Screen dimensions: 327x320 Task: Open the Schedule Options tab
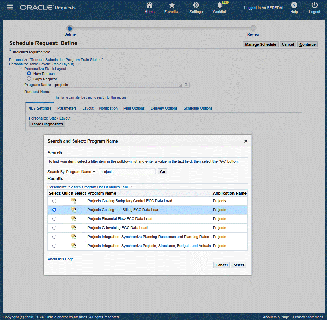(x=198, y=108)
